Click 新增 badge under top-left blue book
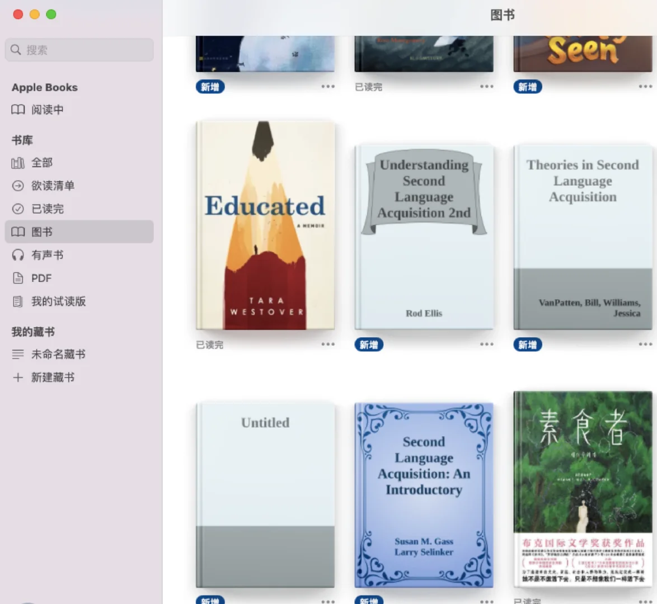This screenshot has width=657, height=604. coord(210,87)
